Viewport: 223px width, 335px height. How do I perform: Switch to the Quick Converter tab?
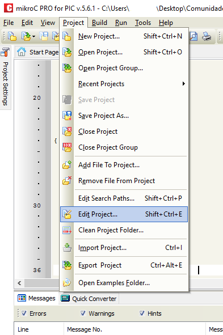coord(89,299)
